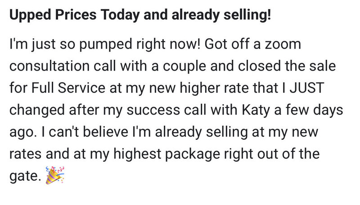360x205 pixels.
Task: Click the word "believe" in the post
Action: [101, 132]
